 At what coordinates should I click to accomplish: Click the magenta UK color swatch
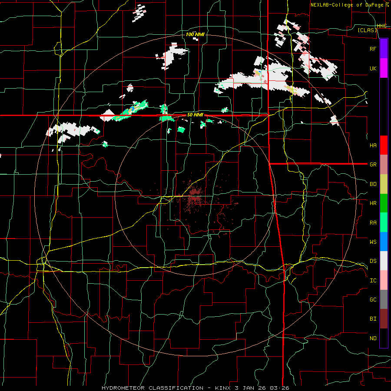(x=384, y=68)
